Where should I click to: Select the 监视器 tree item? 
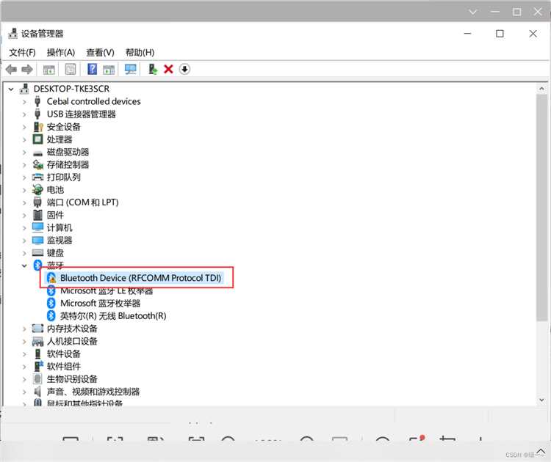(60, 241)
